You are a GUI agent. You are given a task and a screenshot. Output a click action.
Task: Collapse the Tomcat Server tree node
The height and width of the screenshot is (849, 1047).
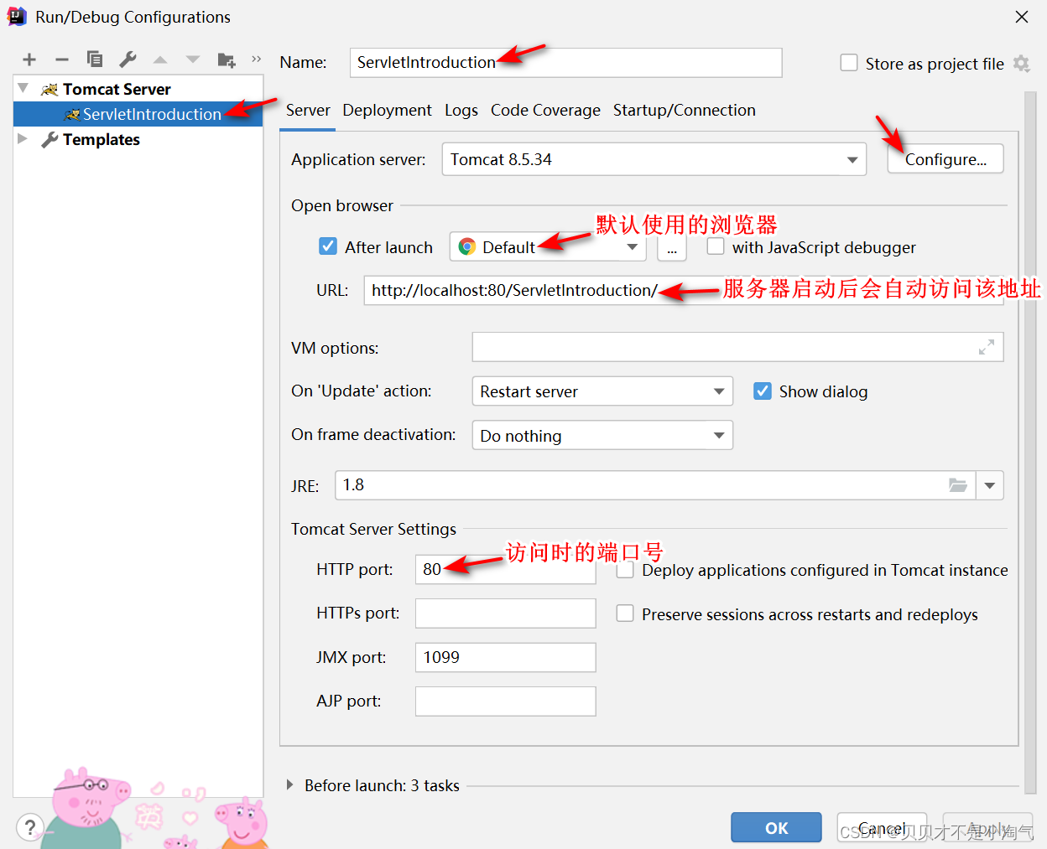(23, 88)
